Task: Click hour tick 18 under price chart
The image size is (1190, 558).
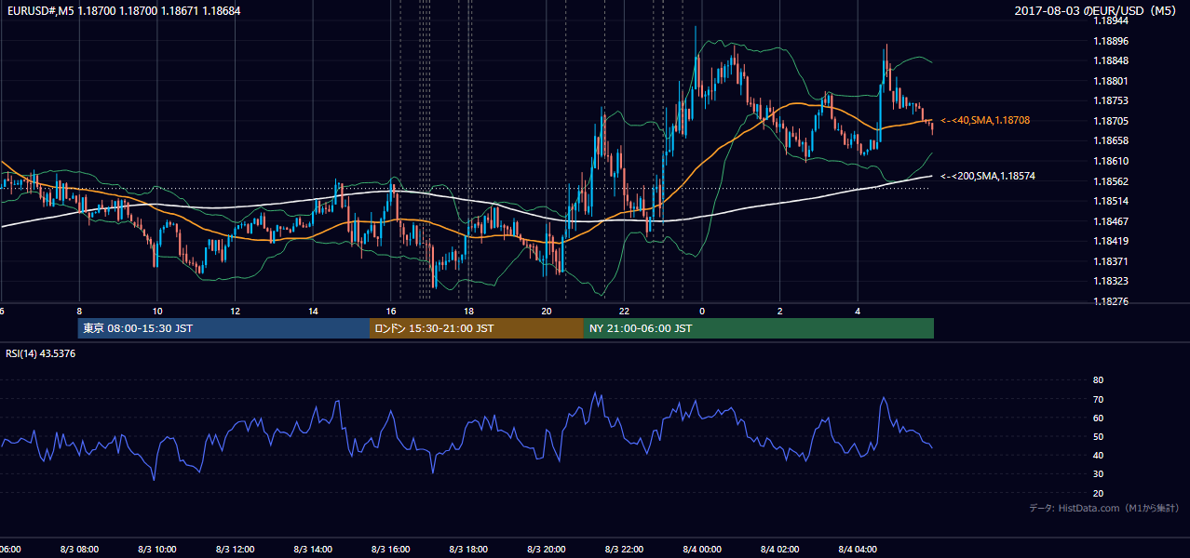Action: pyautogui.click(x=469, y=312)
